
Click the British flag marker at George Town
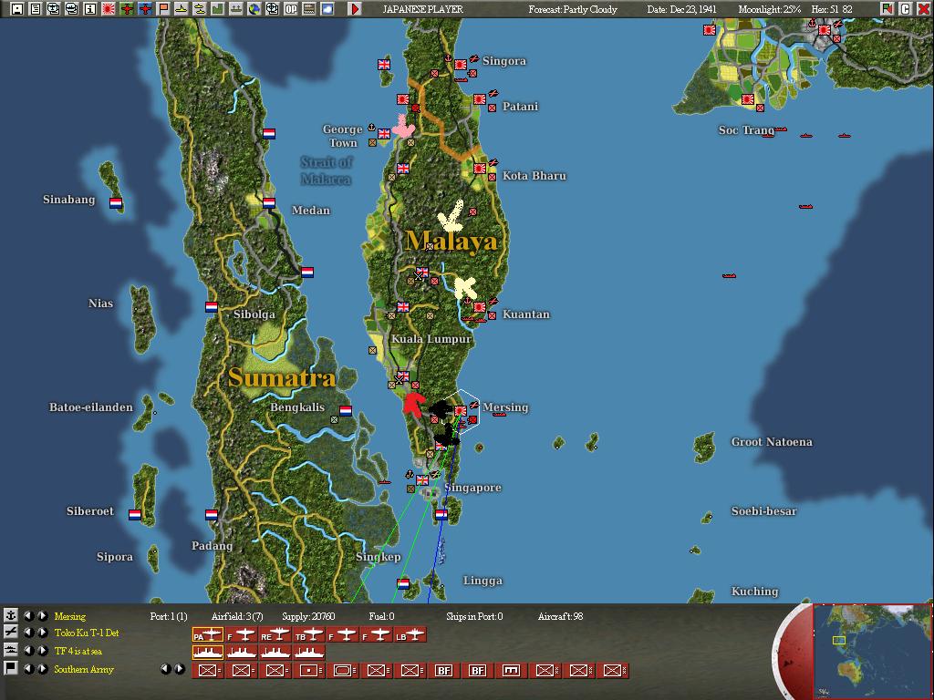pyautogui.click(x=384, y=134)
